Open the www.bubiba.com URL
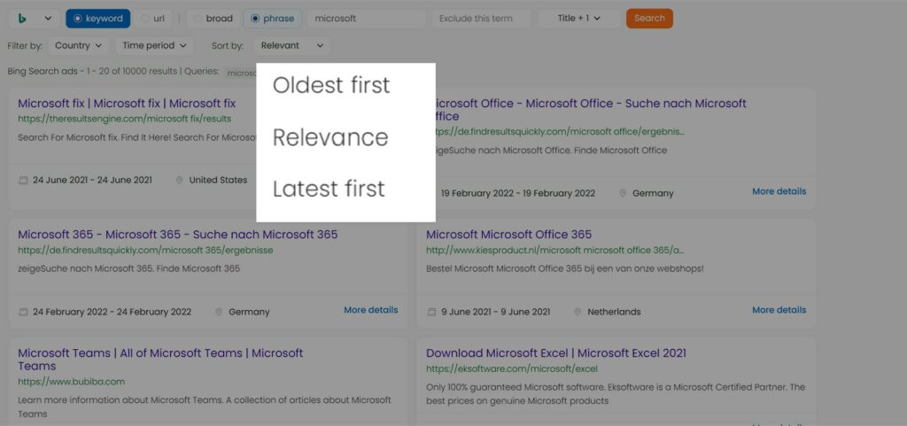Viewport: 907px width, 426px height. (71, 382)
